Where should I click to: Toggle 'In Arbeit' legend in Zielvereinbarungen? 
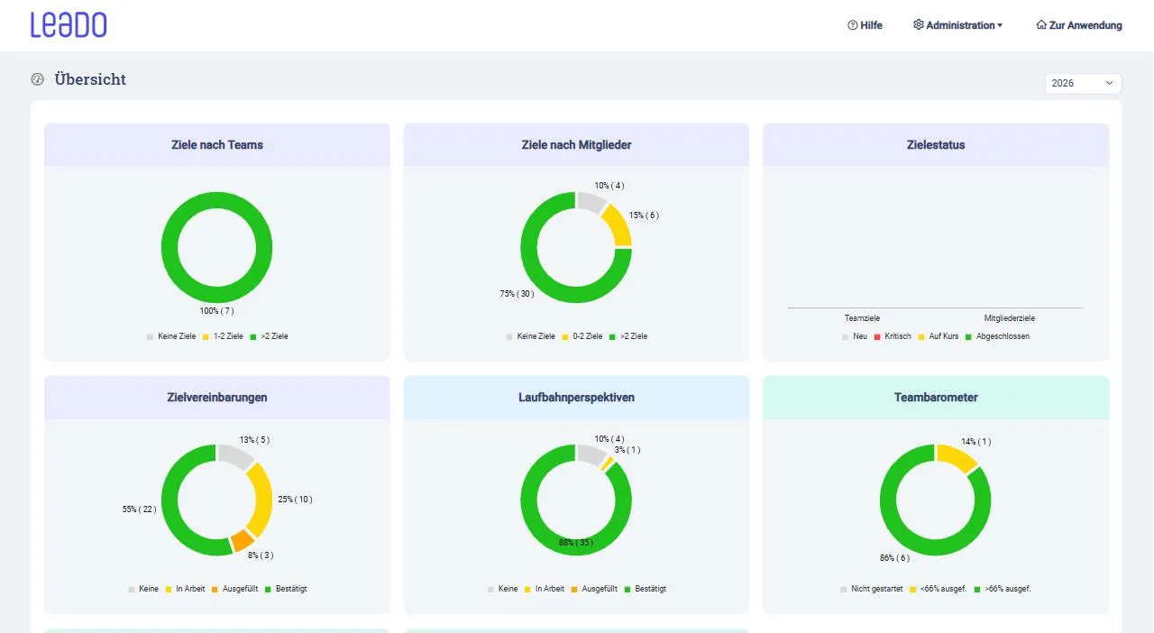pos(185,589)
